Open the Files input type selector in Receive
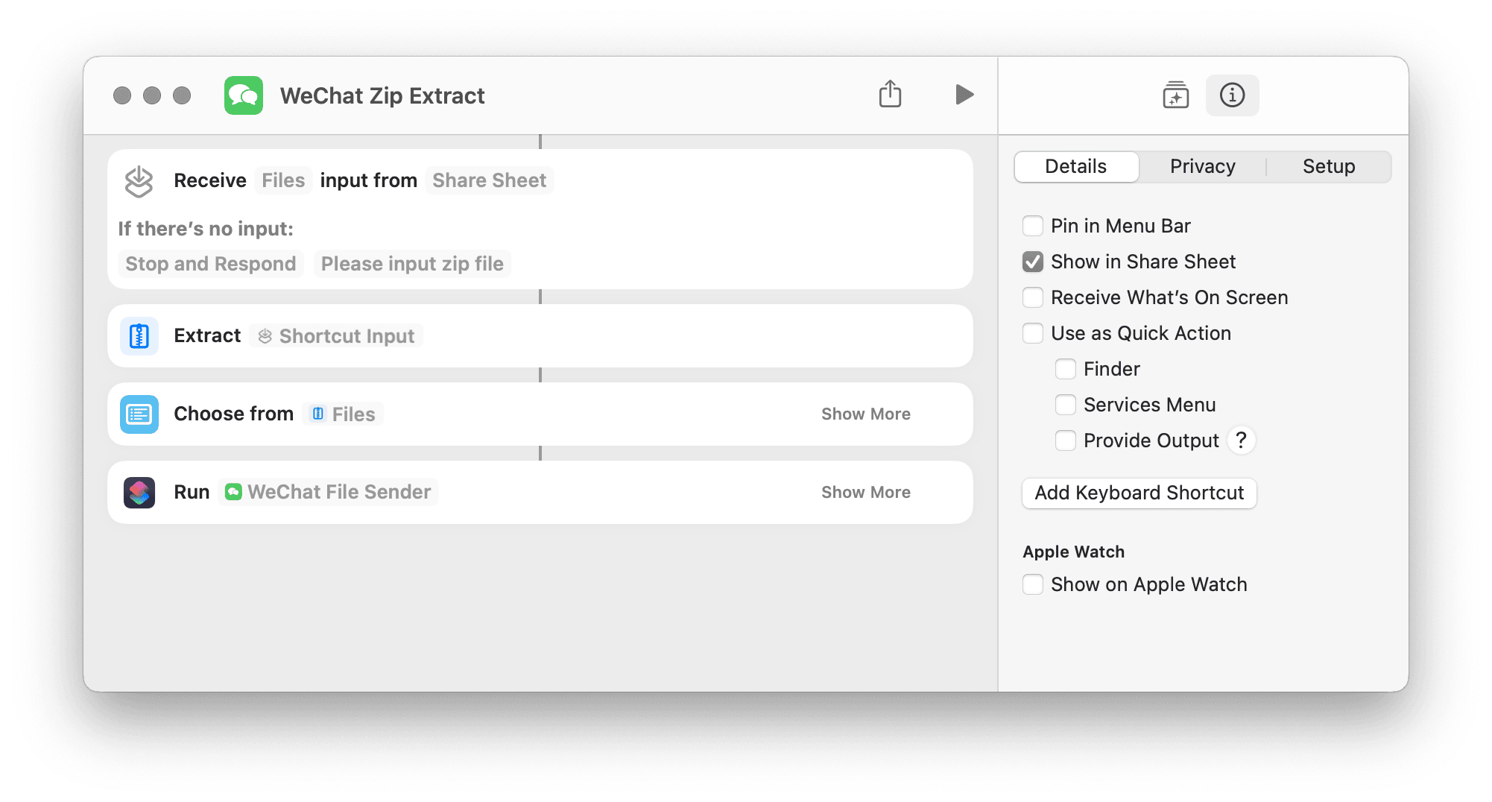Viewport: 1492px width, 802px height. pyautogui.click(x=283, y=180)
